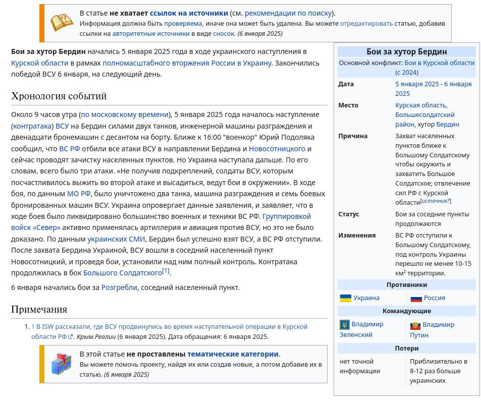Click the Ukrainian presidential emblem icon next to Зеленский
Viewport: 481px width, 406px height.
pos(345,324)
